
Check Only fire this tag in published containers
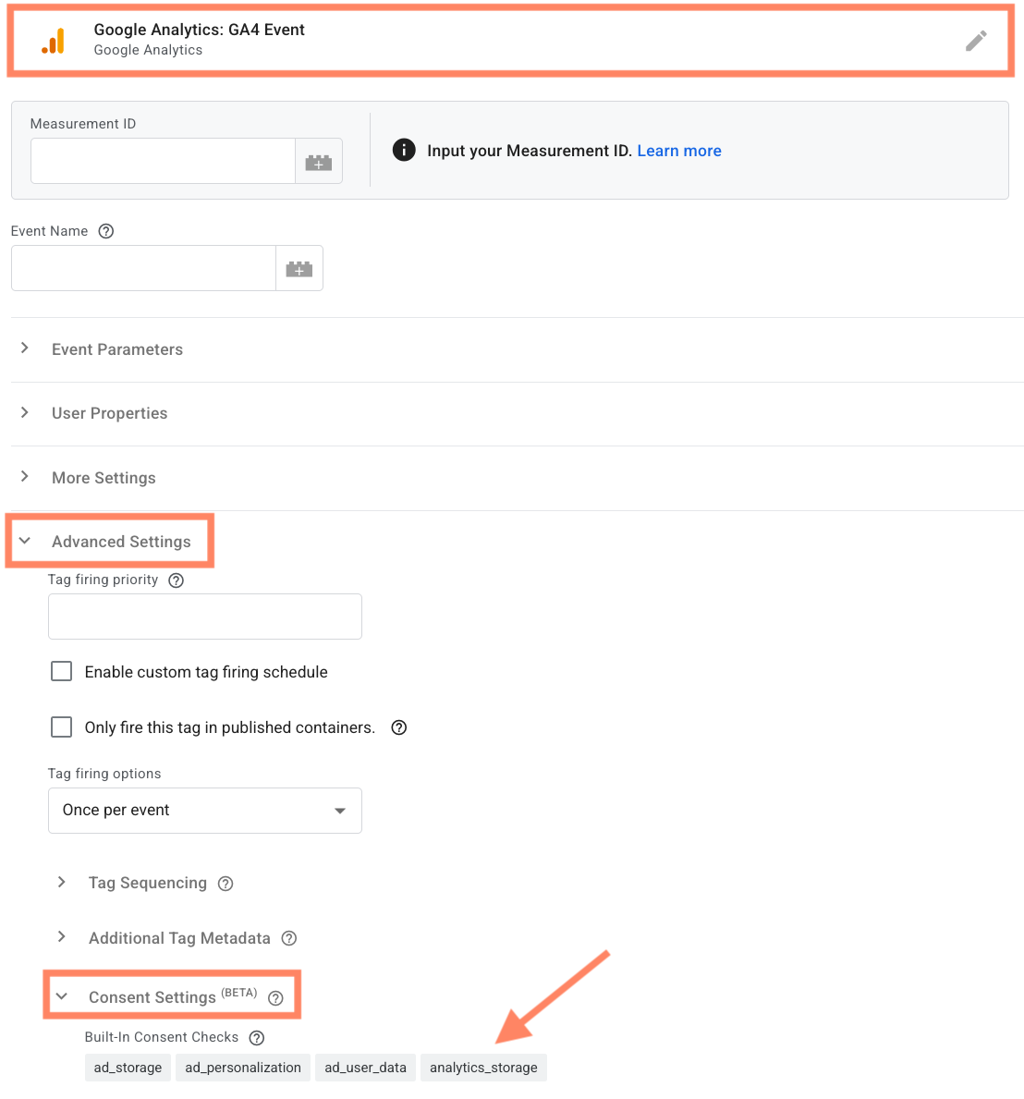[62, 727]
